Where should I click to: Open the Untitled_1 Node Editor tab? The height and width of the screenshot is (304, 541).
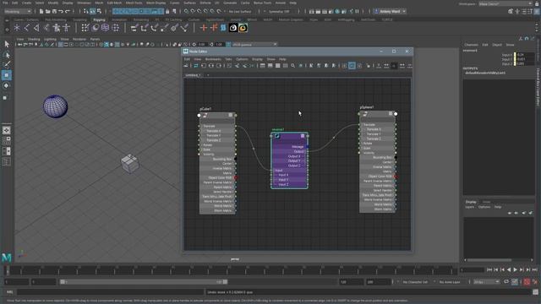pyautogui.click(x=194, y=75)
